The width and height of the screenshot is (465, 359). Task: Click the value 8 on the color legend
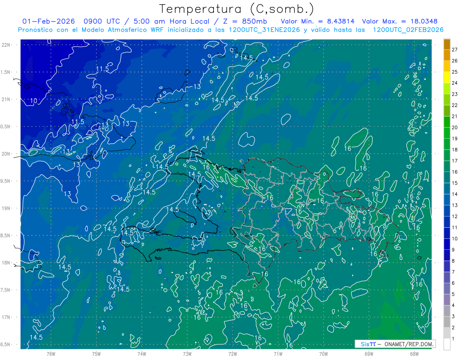coord(453,261)
